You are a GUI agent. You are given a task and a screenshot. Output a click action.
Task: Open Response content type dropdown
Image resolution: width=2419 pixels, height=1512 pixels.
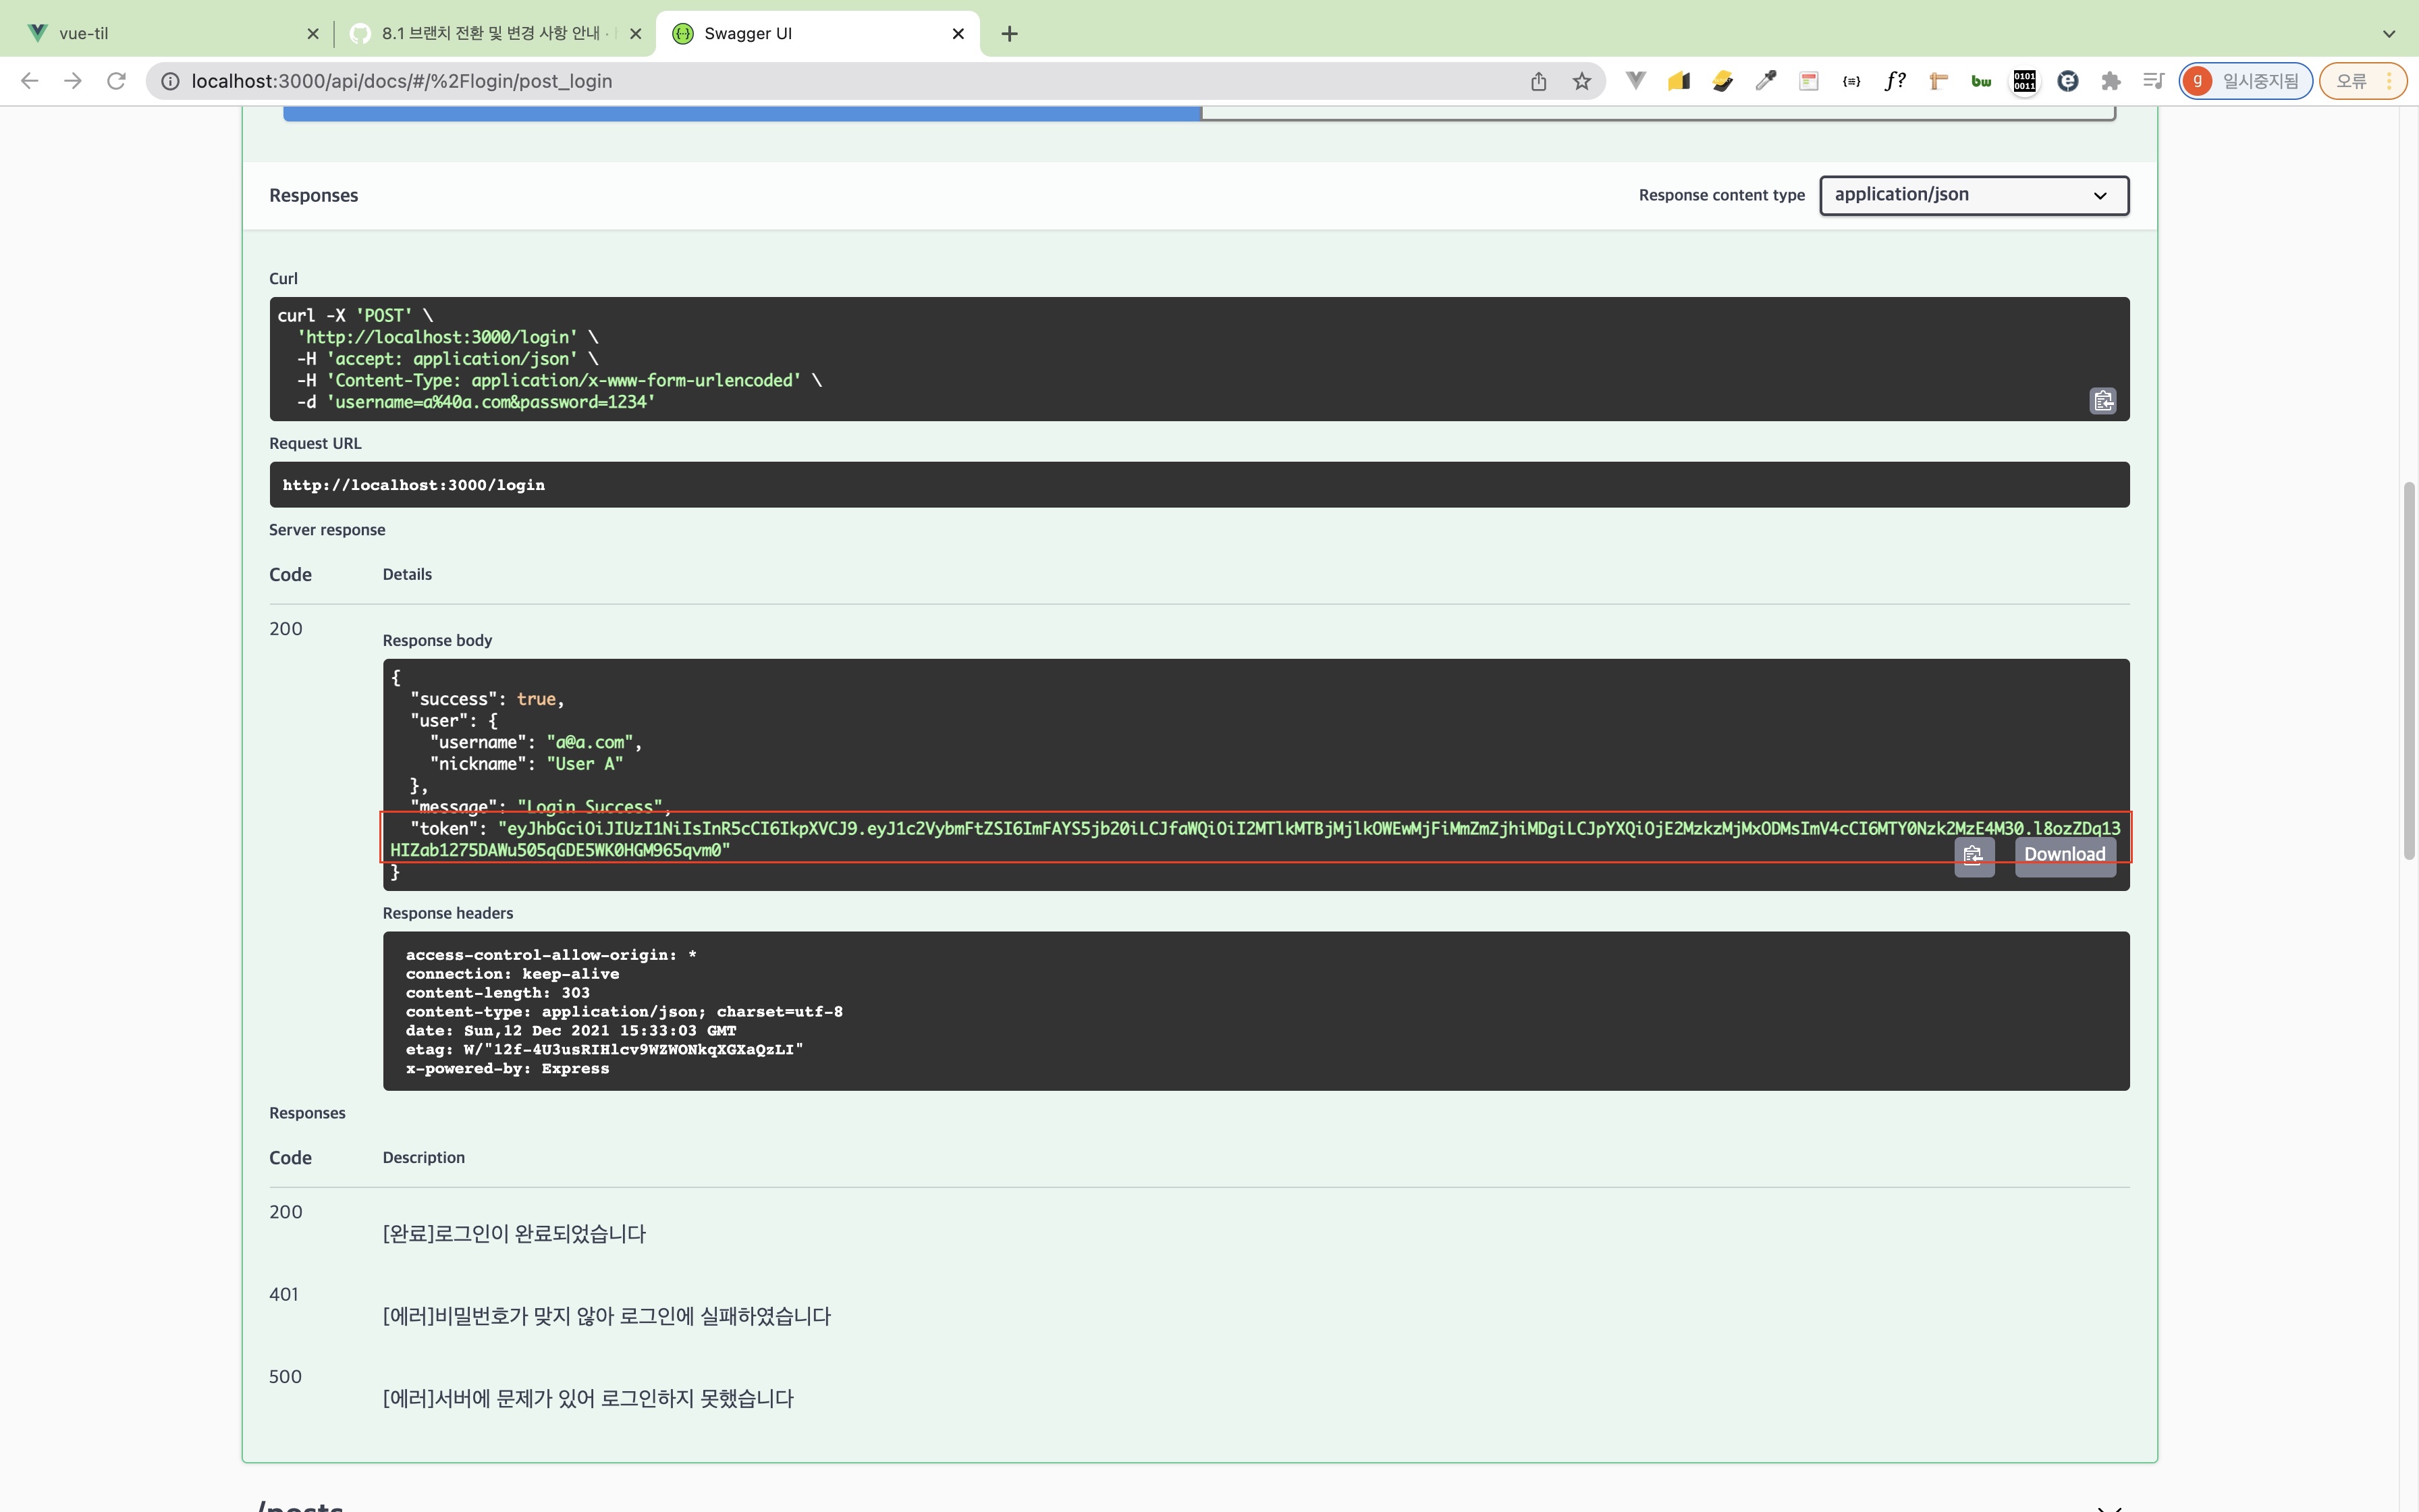click(1973, 195)
